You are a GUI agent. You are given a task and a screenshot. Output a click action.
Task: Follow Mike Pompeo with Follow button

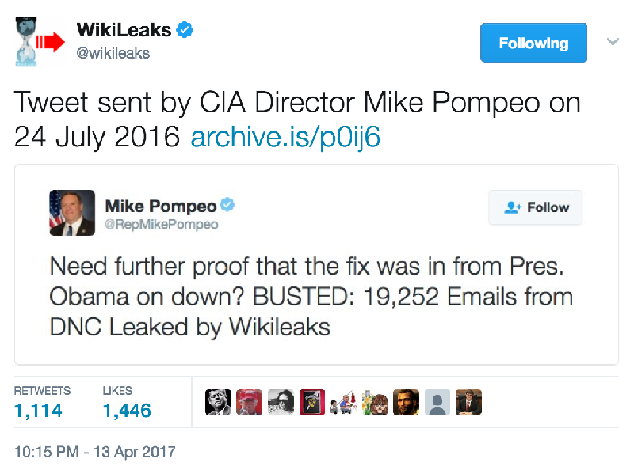536,207
